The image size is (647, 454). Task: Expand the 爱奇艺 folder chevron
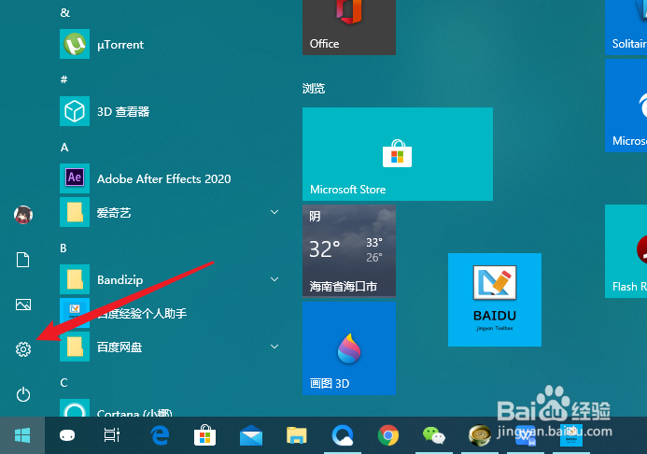tap(274, 212)
